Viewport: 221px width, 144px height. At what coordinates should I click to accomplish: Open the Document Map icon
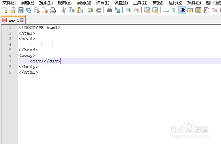[198, 10]
